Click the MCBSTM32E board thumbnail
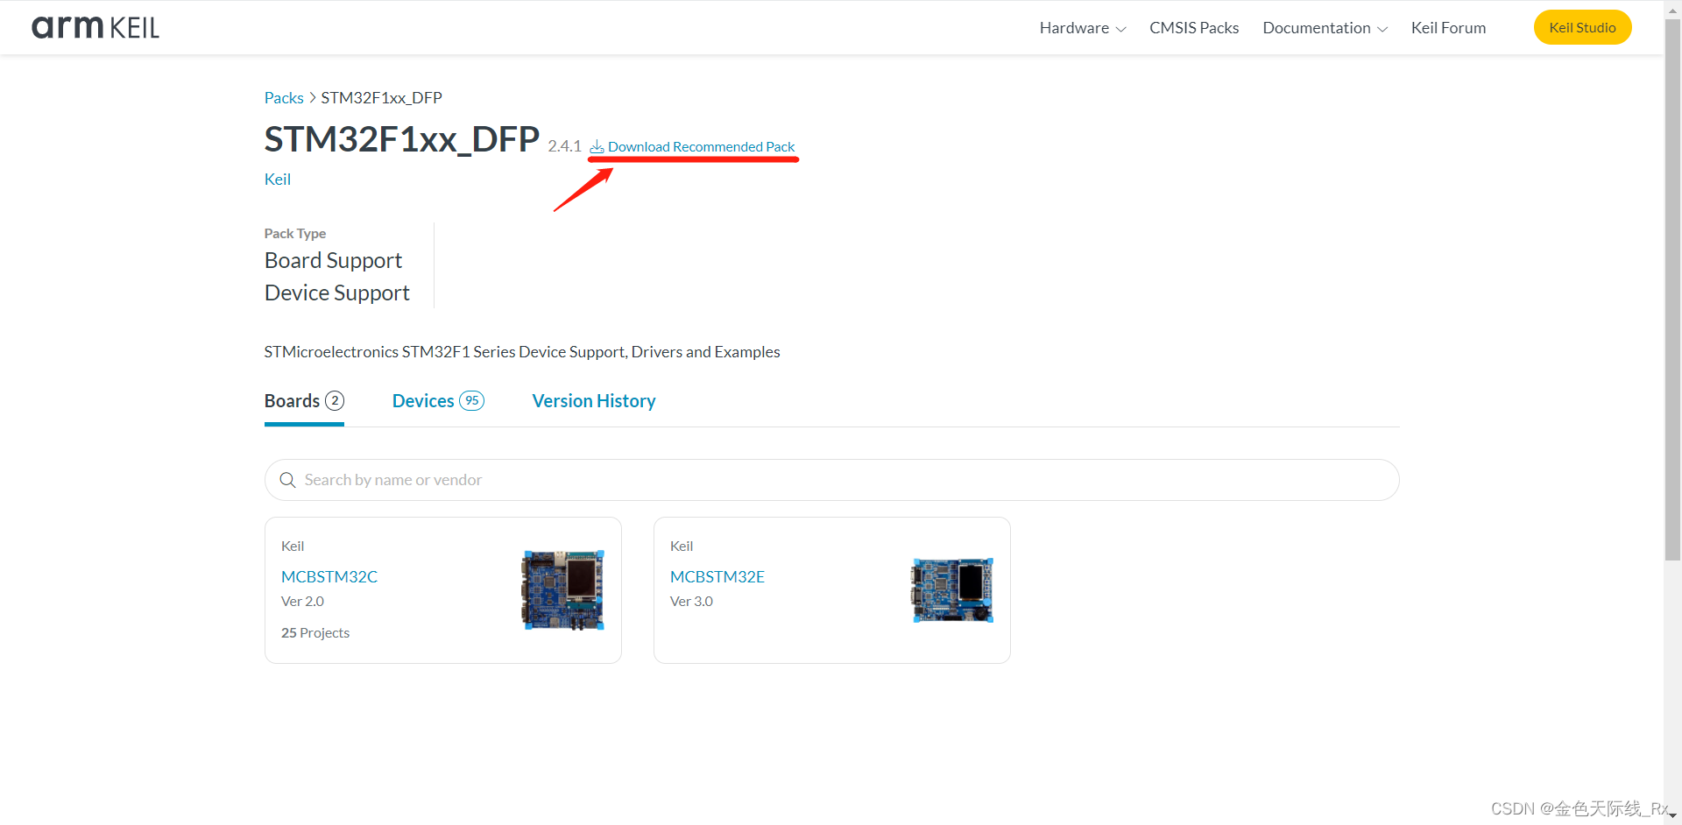Viewport: 1682px width, 825px height. click(x=952, y=590)
